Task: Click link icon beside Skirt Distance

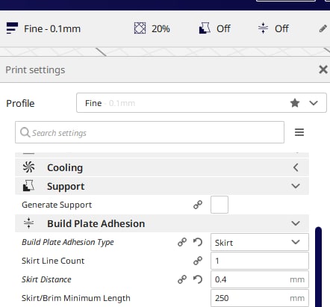Action: click(x=182, y=279)
